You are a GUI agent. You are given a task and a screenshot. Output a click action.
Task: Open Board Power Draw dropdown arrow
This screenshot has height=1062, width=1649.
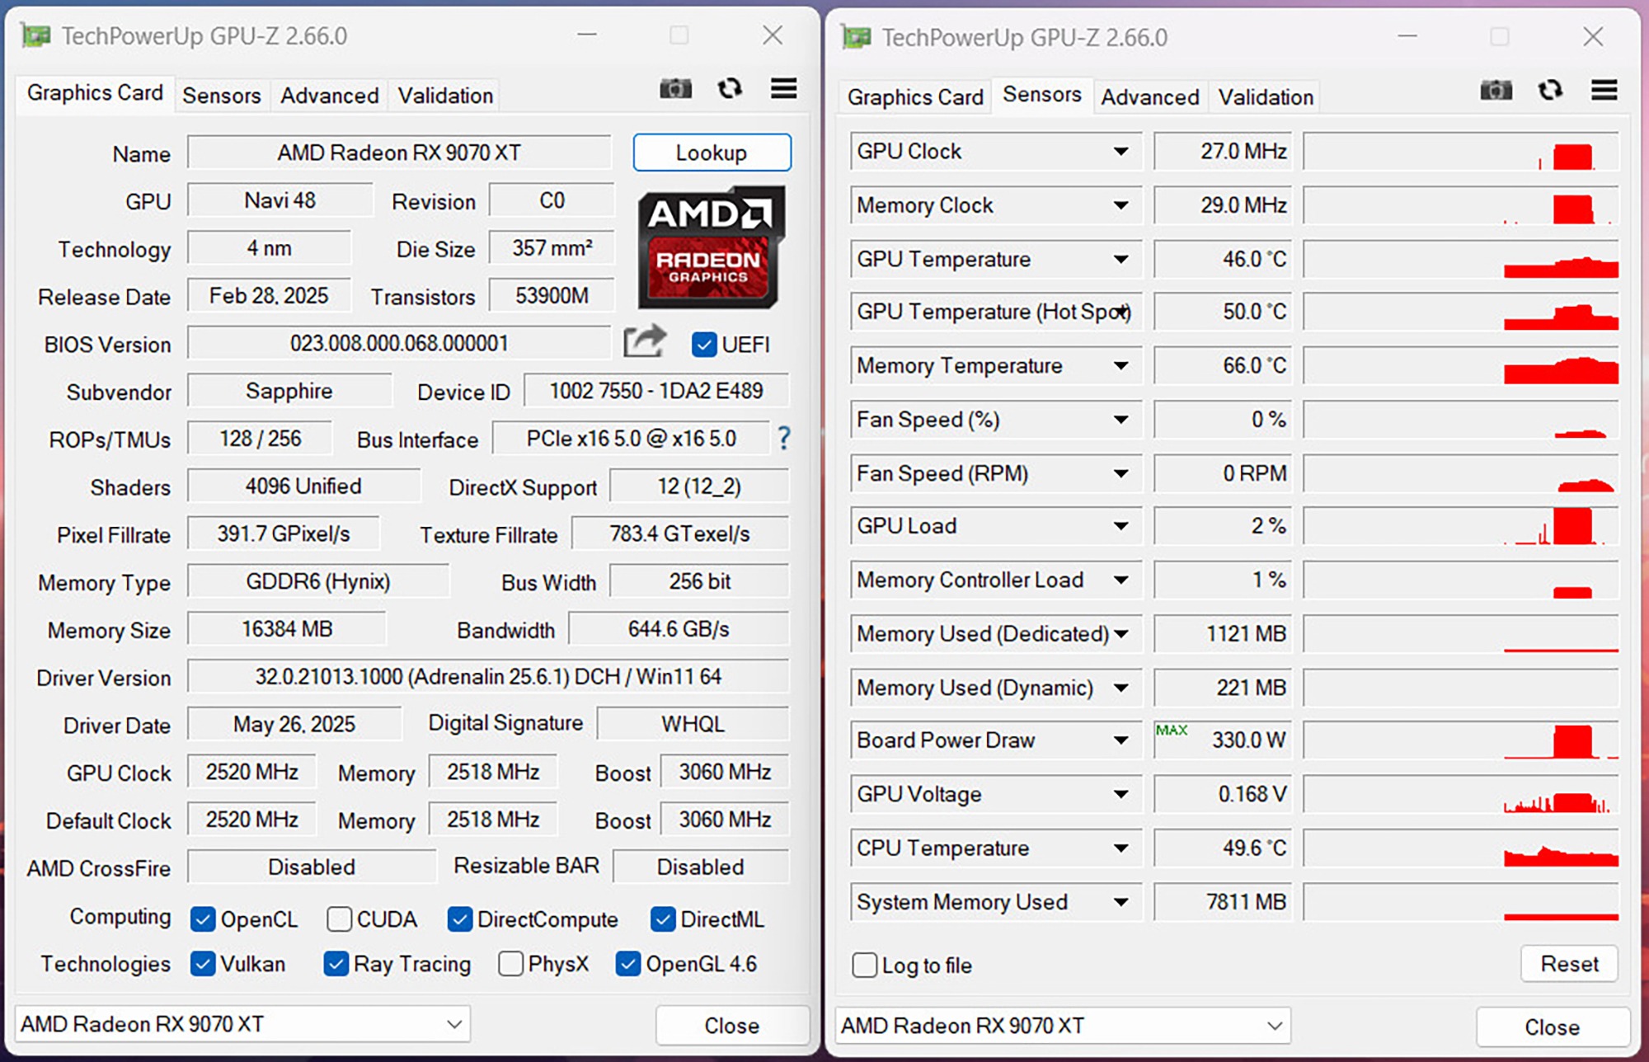click(1120, 740)
